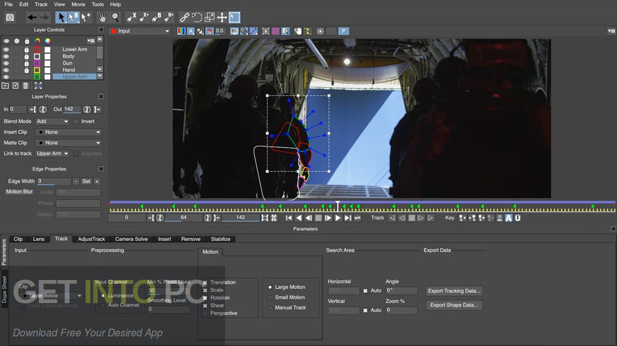Click the Edge Width Set button

(x=86, y=181)
